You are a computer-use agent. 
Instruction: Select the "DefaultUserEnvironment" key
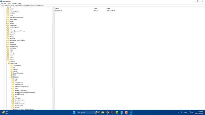coord(16,18)
